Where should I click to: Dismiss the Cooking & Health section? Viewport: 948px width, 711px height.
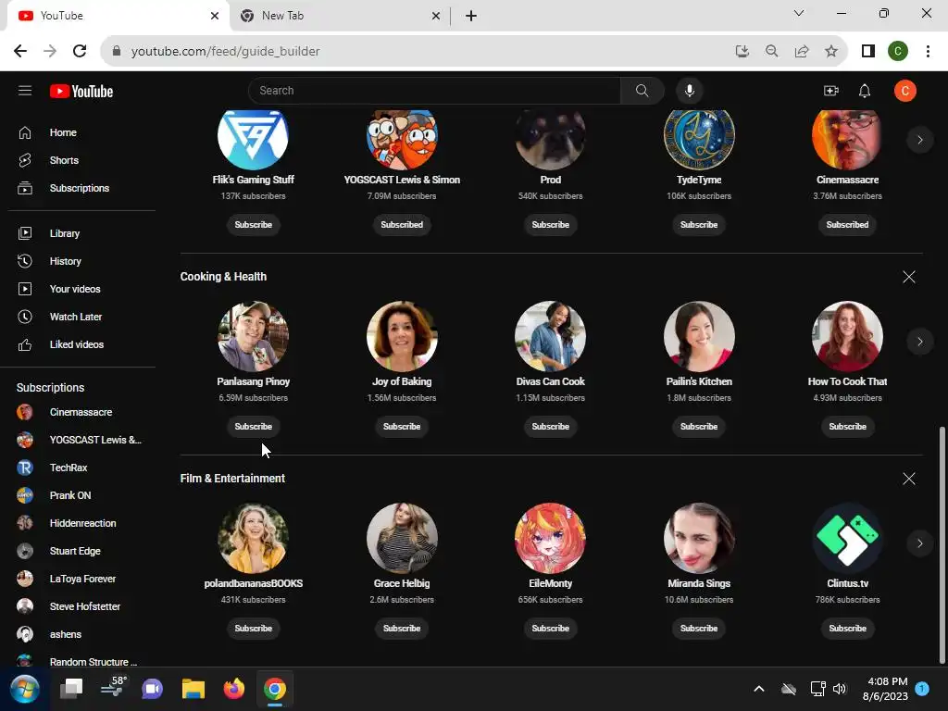(x=909, y=277)
